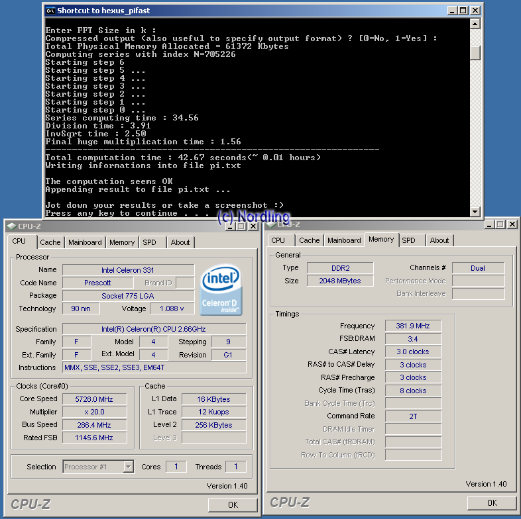
Task: Click the Bus Speed value 286.4 MHz
Action: 94,425
